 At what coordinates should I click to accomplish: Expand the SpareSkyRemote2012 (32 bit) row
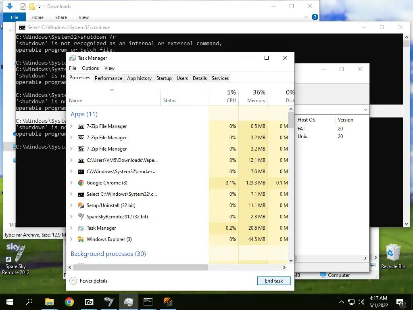click(71, 217)
